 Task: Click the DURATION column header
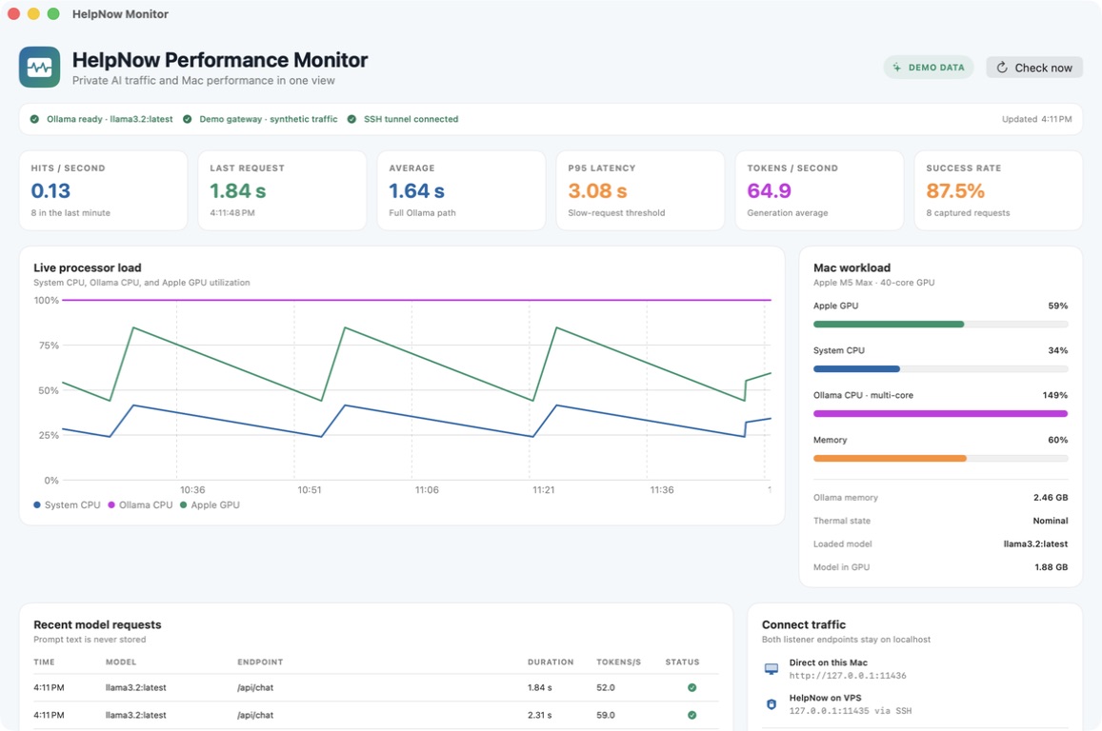click(551, 662)
